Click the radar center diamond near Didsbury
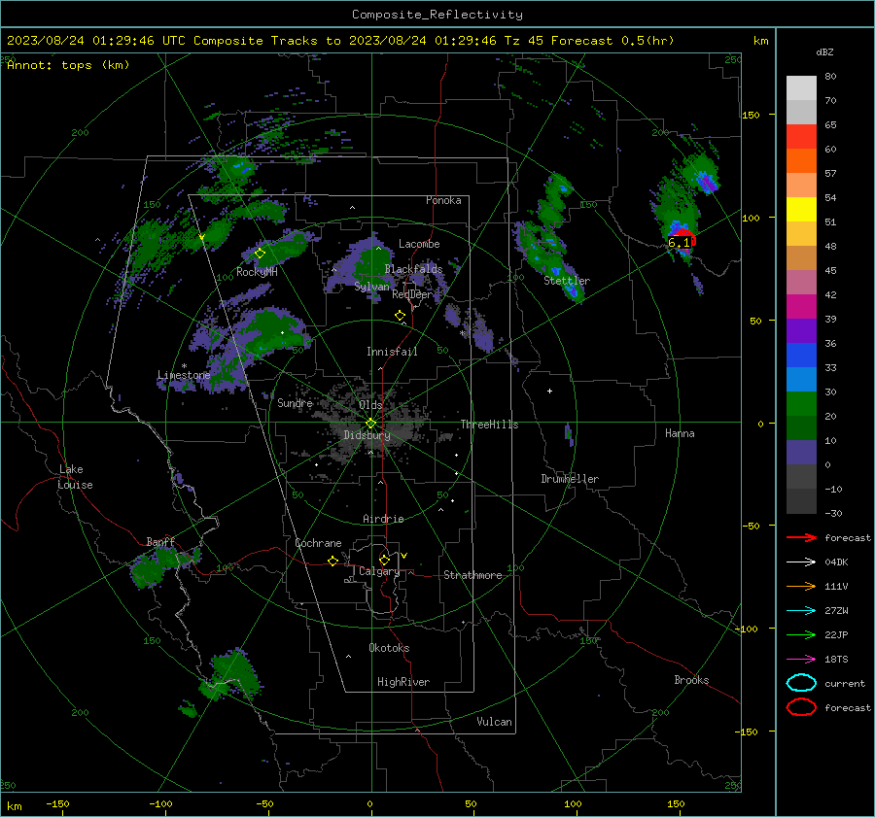 click(370, 424)
